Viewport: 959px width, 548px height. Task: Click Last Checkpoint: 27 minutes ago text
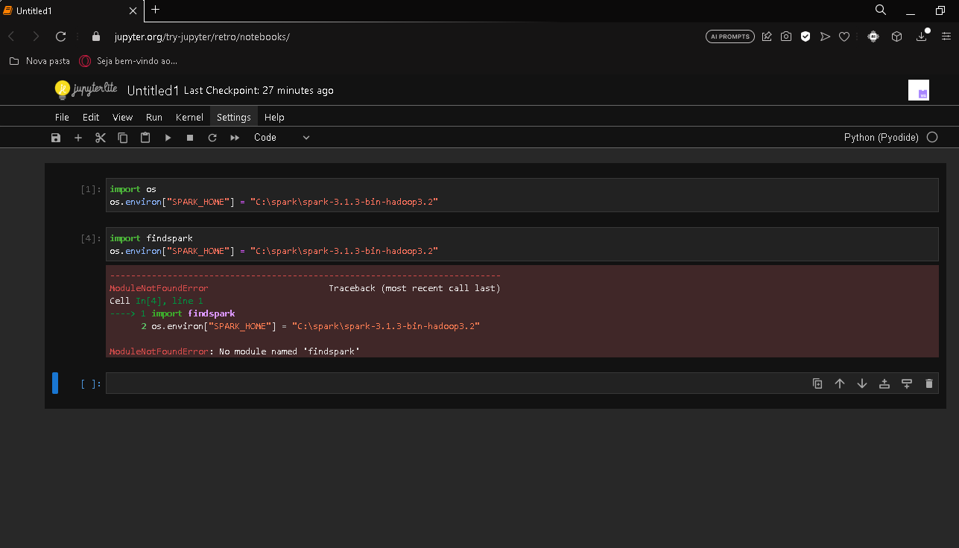(259, 91)
